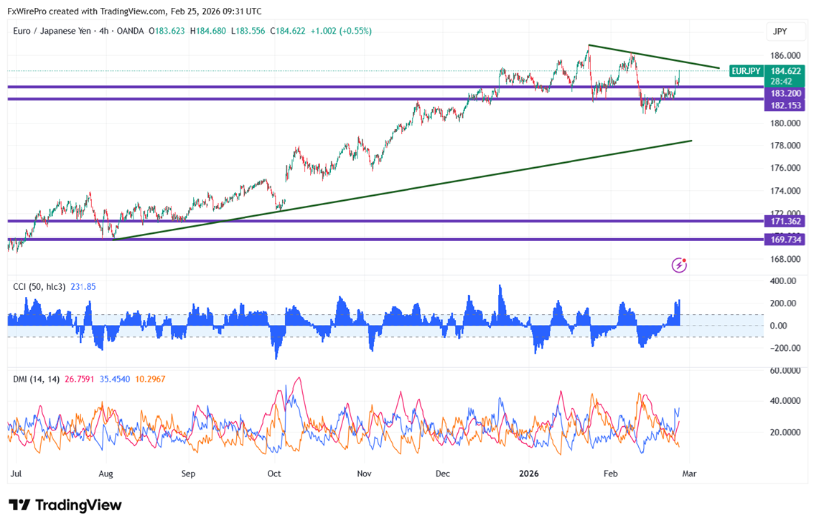
Task: Click the 186.000 price axis value
Action: click(x=785, y=55)
